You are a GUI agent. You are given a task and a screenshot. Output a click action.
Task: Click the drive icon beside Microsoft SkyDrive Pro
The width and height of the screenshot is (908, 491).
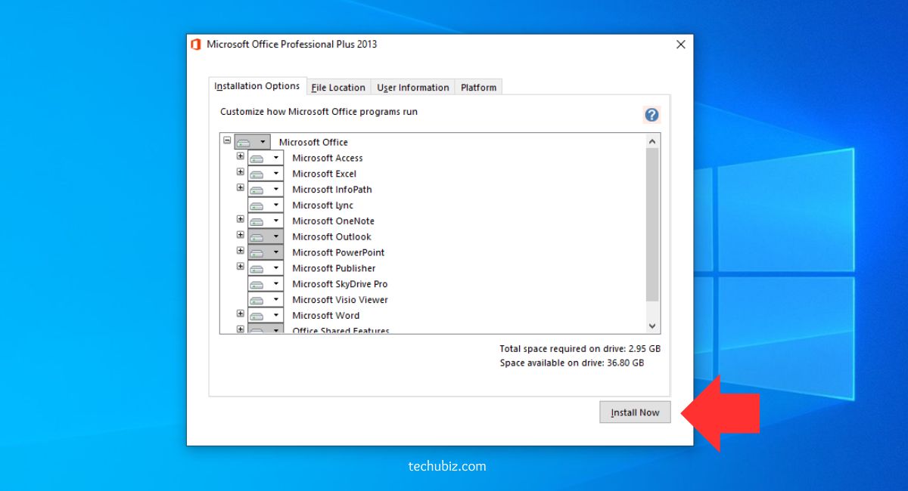point(257,285)
